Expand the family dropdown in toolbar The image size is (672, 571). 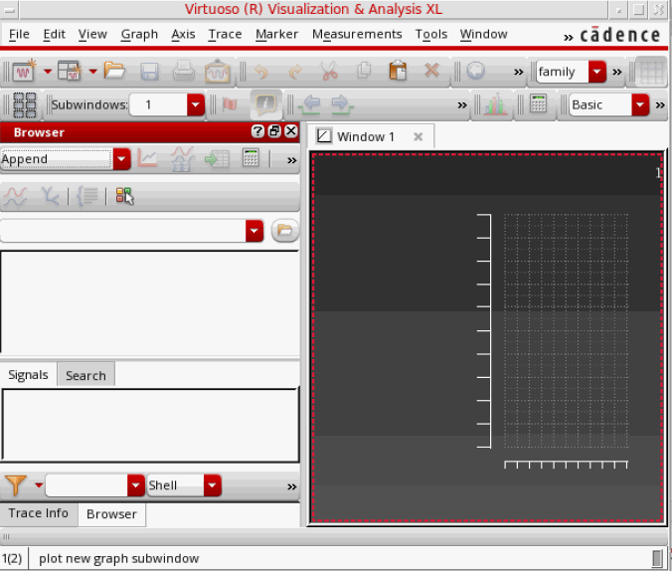tap(596, 72)
